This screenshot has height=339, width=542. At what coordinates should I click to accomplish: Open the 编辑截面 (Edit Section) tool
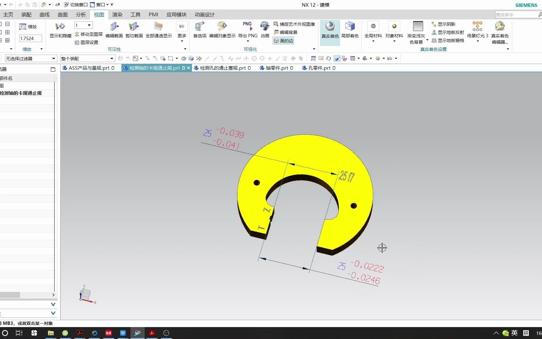[114, 30]
